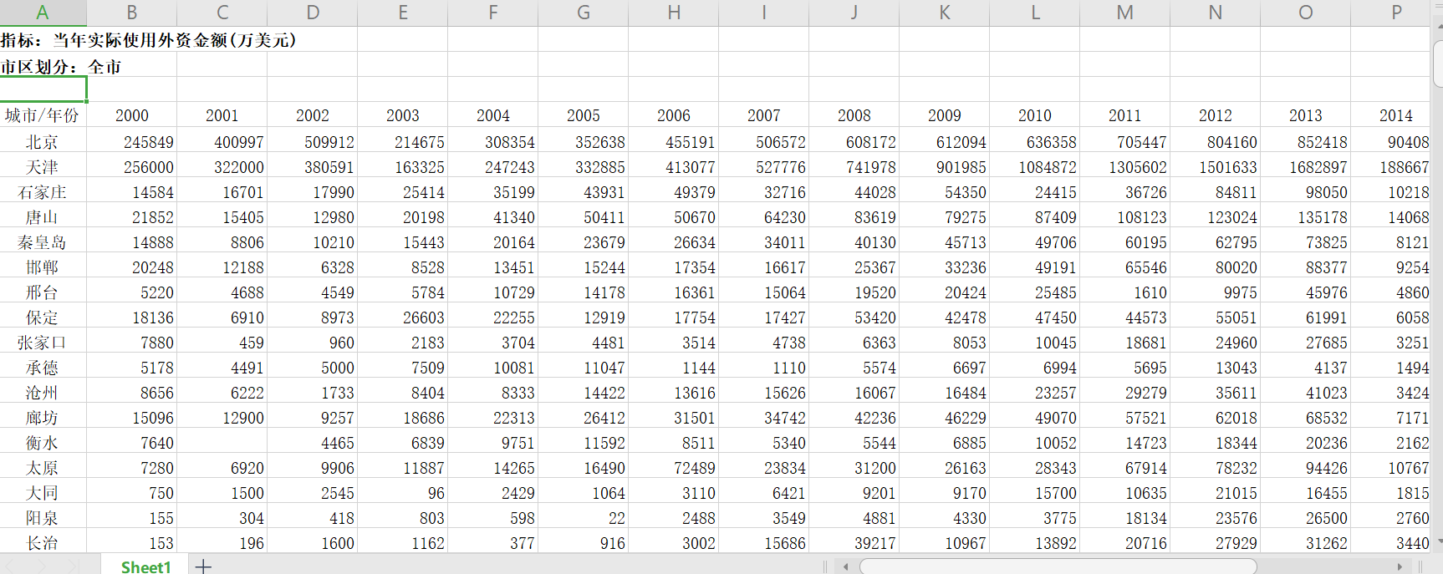Select the cell with value 53420
Image resolution: width=1443 pixels, height=574 pixels.
854,317
